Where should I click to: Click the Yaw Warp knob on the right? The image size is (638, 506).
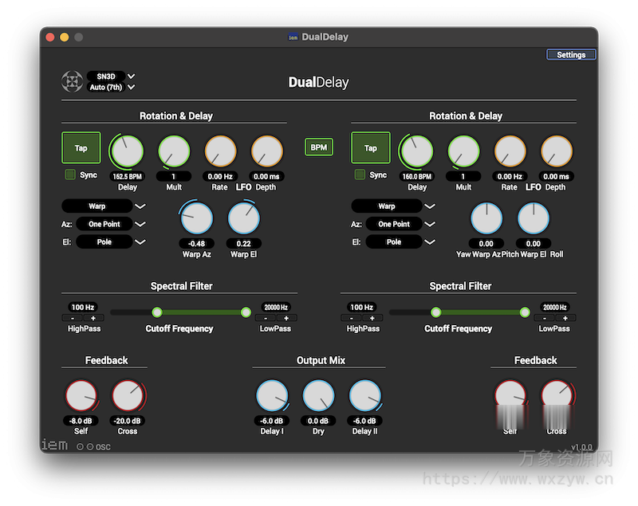tap(486, 218)
